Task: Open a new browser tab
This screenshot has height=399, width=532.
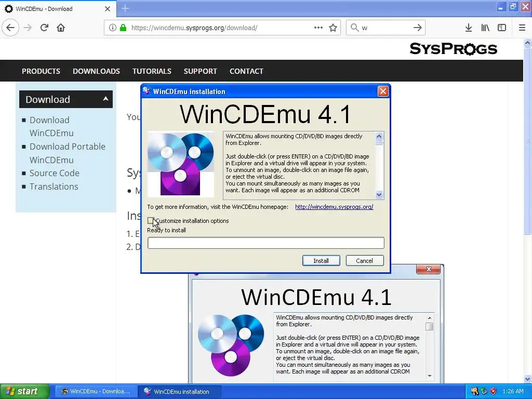Action: (125, 8)
